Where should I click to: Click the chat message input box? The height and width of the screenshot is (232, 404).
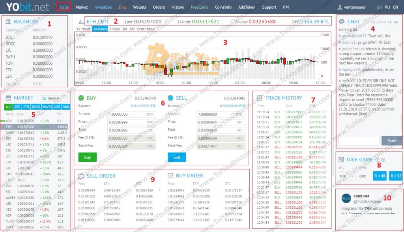point(359,141)
